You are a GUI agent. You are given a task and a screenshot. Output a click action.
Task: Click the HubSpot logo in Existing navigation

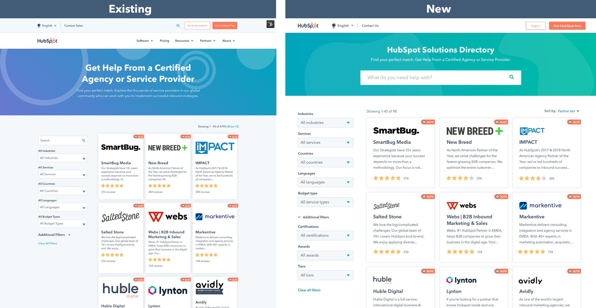(x=47, y=41)
